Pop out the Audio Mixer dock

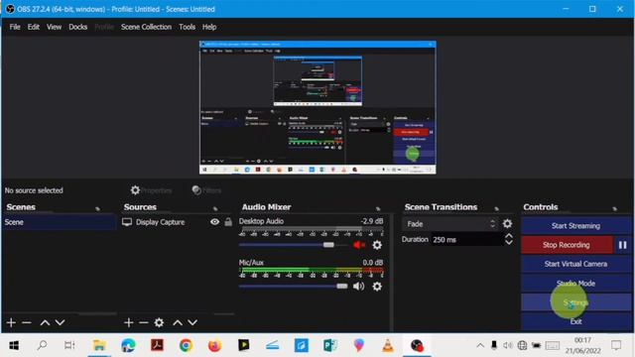tap(378, 208)
